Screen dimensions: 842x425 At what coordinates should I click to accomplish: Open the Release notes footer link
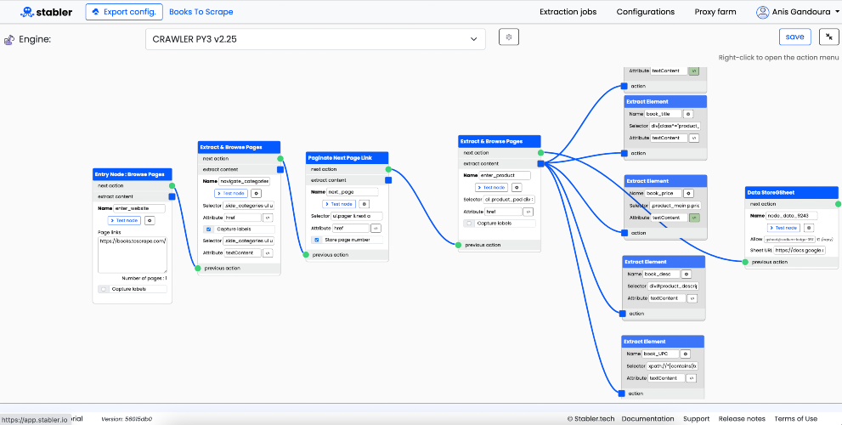click(742, 418)
